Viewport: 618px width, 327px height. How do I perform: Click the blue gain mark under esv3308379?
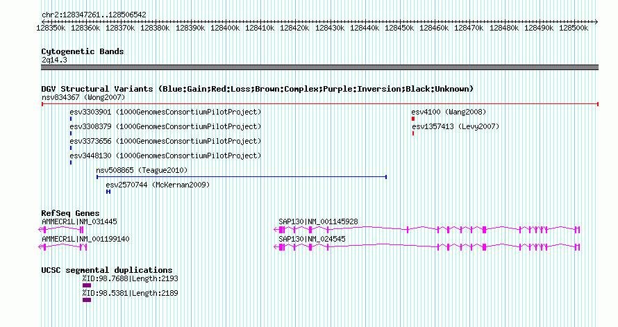pyautogui.click(x=71, y=133)
